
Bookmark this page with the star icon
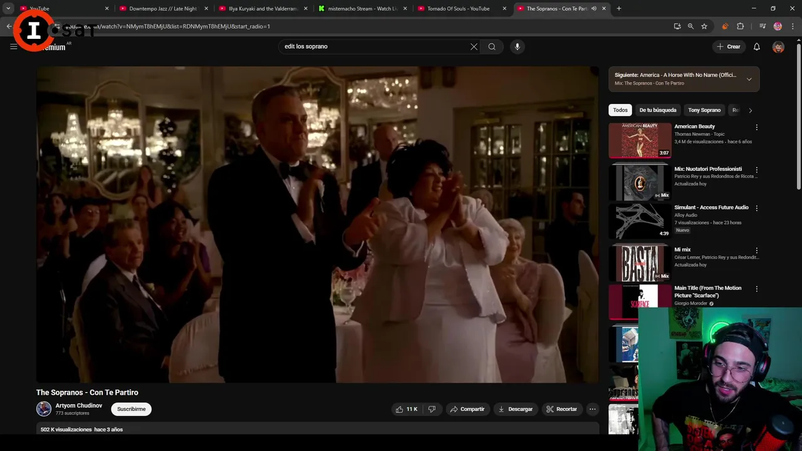click(x=704, y=26)
